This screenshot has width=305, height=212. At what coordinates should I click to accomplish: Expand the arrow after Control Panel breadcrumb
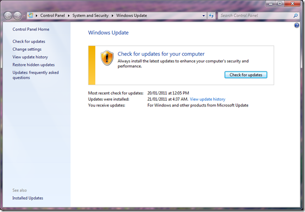68,16
